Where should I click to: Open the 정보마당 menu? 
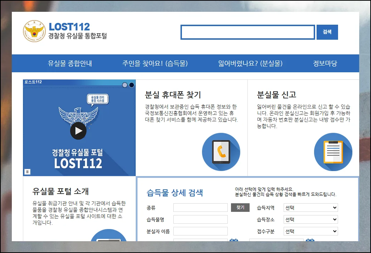point(325,63)
